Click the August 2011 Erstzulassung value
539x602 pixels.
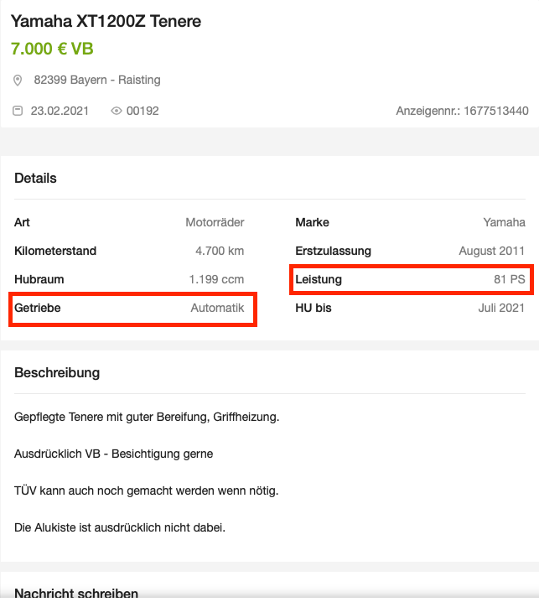click(491, 251)
